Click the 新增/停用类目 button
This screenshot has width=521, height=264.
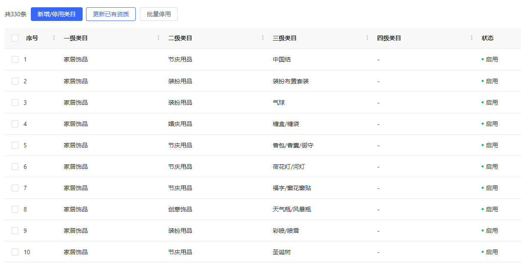click(x=57, y=14)
